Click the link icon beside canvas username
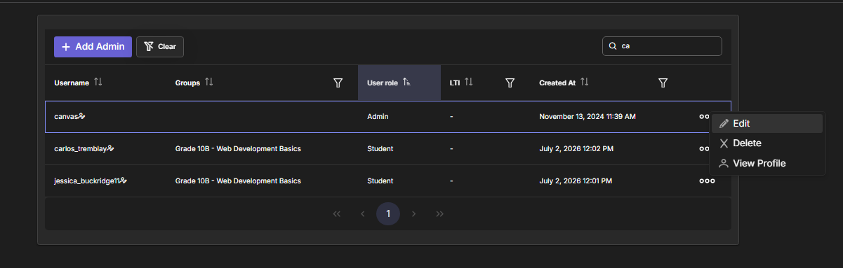Screen dimensions: 843x268 pyautogui.click(x=81, y=116)
